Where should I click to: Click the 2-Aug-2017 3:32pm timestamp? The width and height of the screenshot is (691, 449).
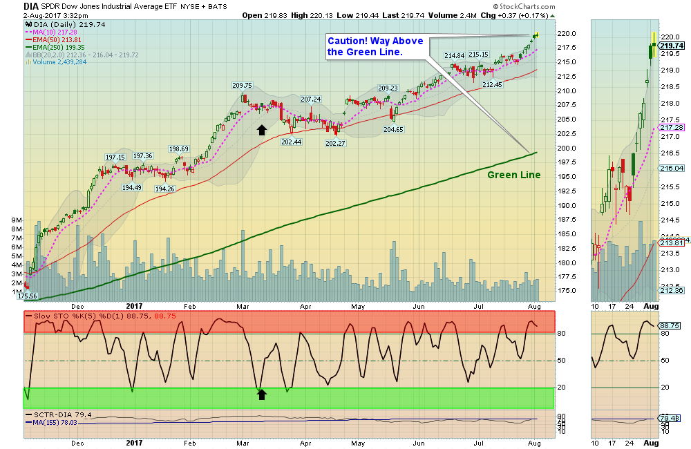pos(55,15)
